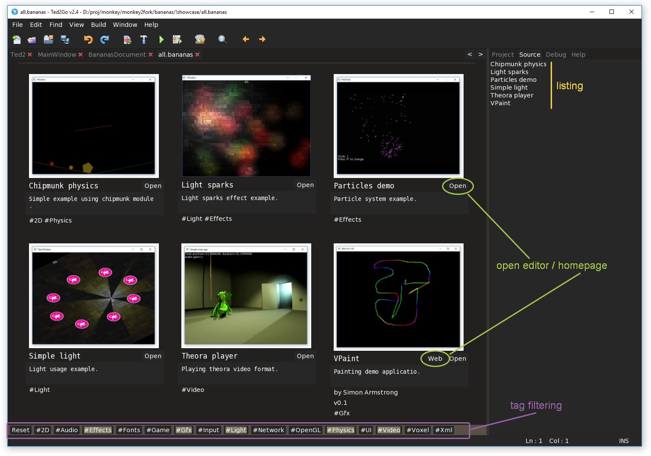Close the BananasDocument tab
This screenshot has height=456, width=651.
pos(151,55)
